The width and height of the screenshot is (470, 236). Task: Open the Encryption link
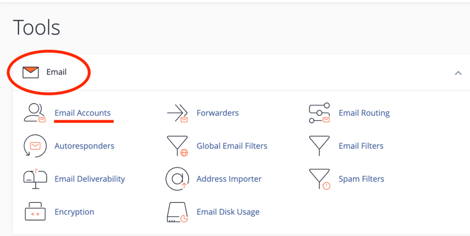(x=74, y=212)
